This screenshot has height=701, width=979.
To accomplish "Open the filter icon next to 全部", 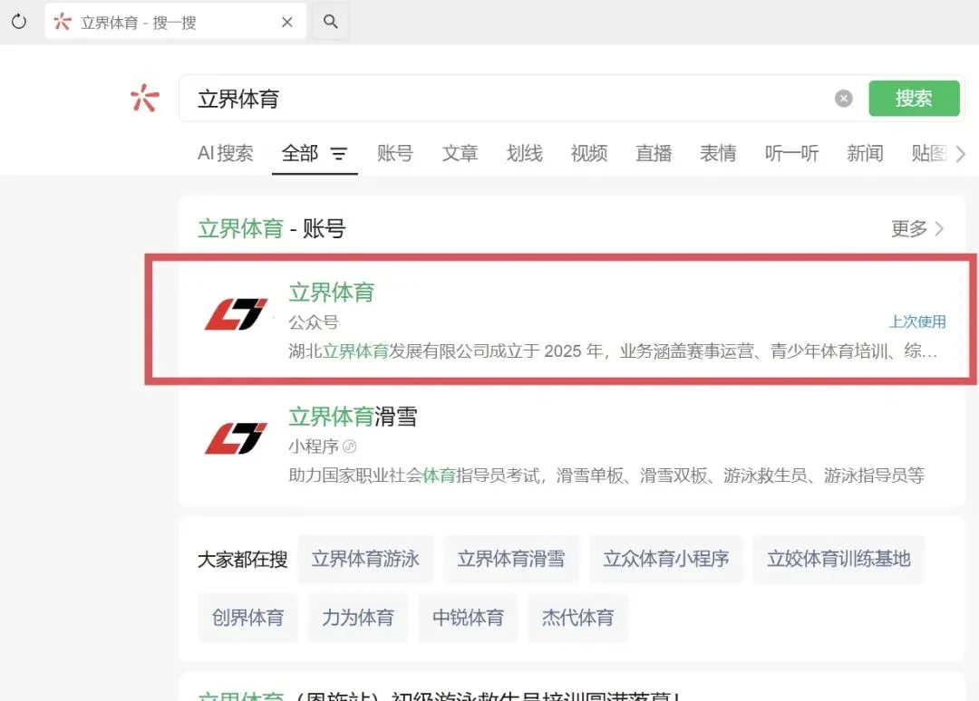I will click(339, 153).
